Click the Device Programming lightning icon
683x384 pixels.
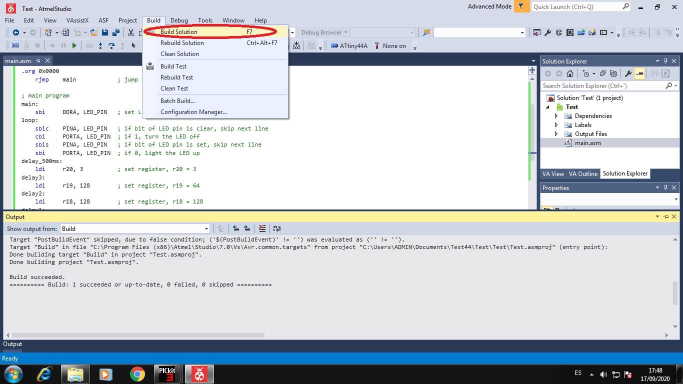[592, 32]
